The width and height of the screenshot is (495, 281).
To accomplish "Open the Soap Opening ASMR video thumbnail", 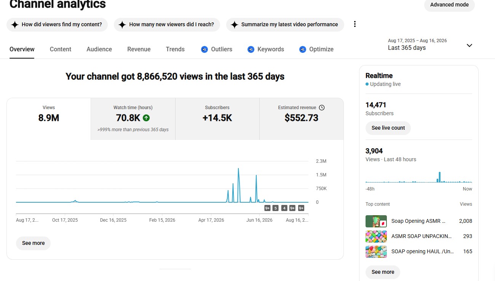I will point(376,221).
